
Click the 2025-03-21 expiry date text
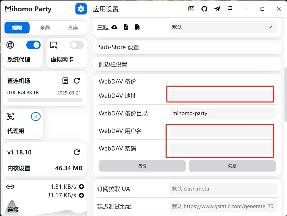tap(69, 93)
